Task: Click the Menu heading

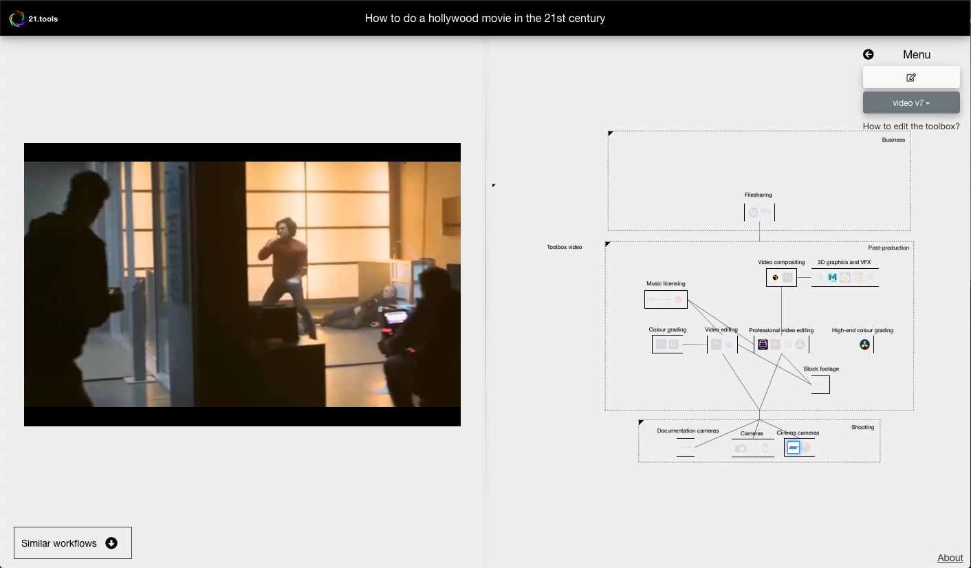Action: (917, 54)
